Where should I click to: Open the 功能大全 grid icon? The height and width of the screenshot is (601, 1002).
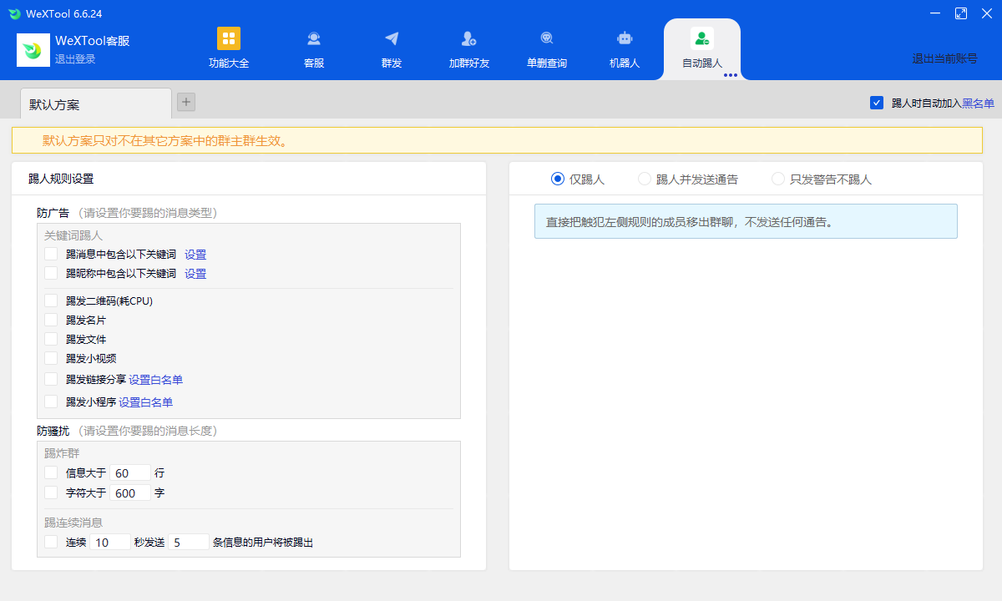click(x=228, y=39)
